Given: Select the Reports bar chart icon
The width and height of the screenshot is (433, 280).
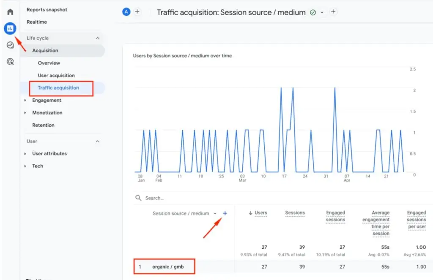Looking at the screenshot, I should [10, 28].
